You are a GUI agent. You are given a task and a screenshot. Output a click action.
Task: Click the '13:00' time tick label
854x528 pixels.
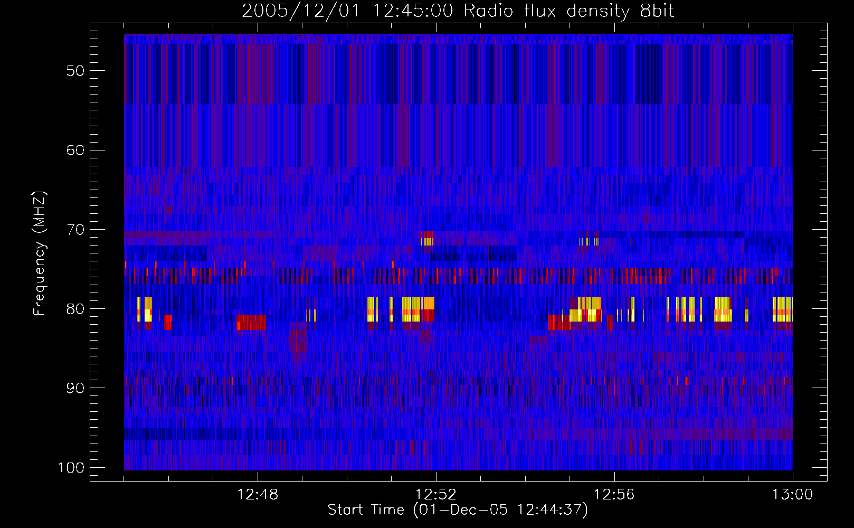point(793,495)
